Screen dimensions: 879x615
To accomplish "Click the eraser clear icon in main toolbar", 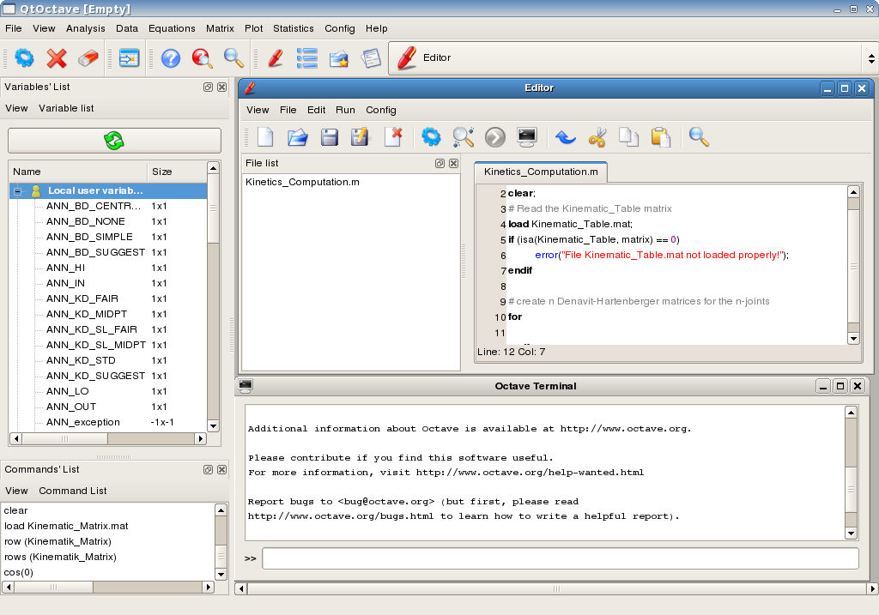I will (x=88, y=57).
